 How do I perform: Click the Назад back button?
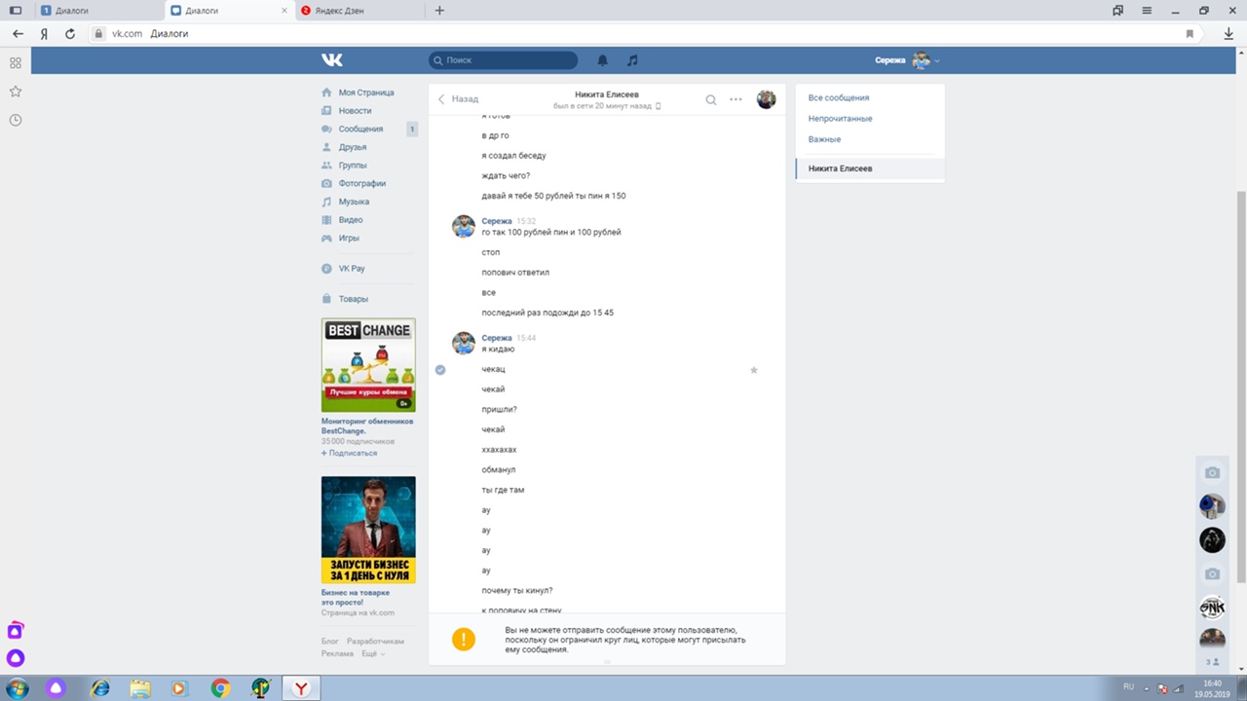(x=458, y=99)
